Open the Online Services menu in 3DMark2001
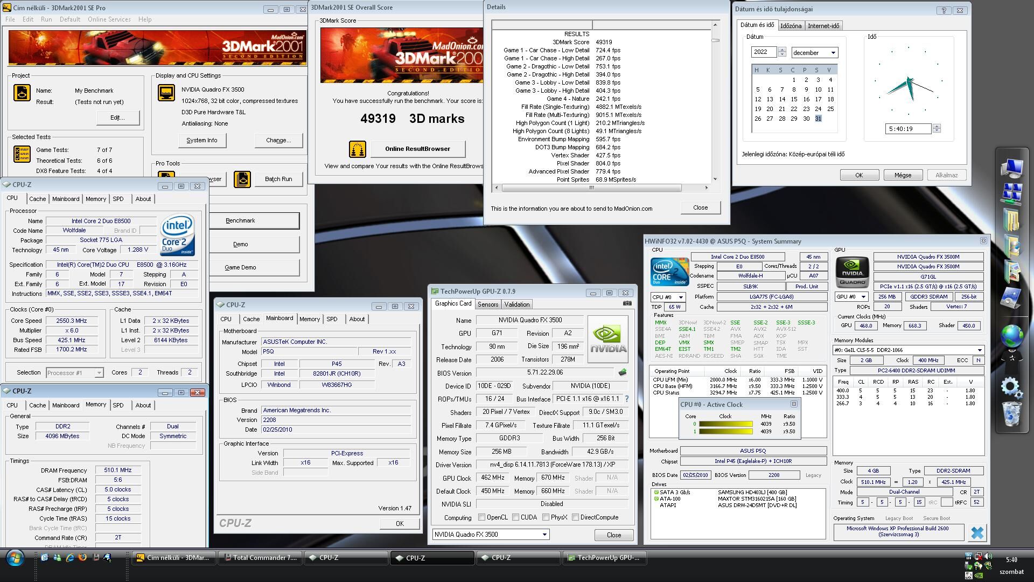The image size is (1034, 582). point(109,19)
